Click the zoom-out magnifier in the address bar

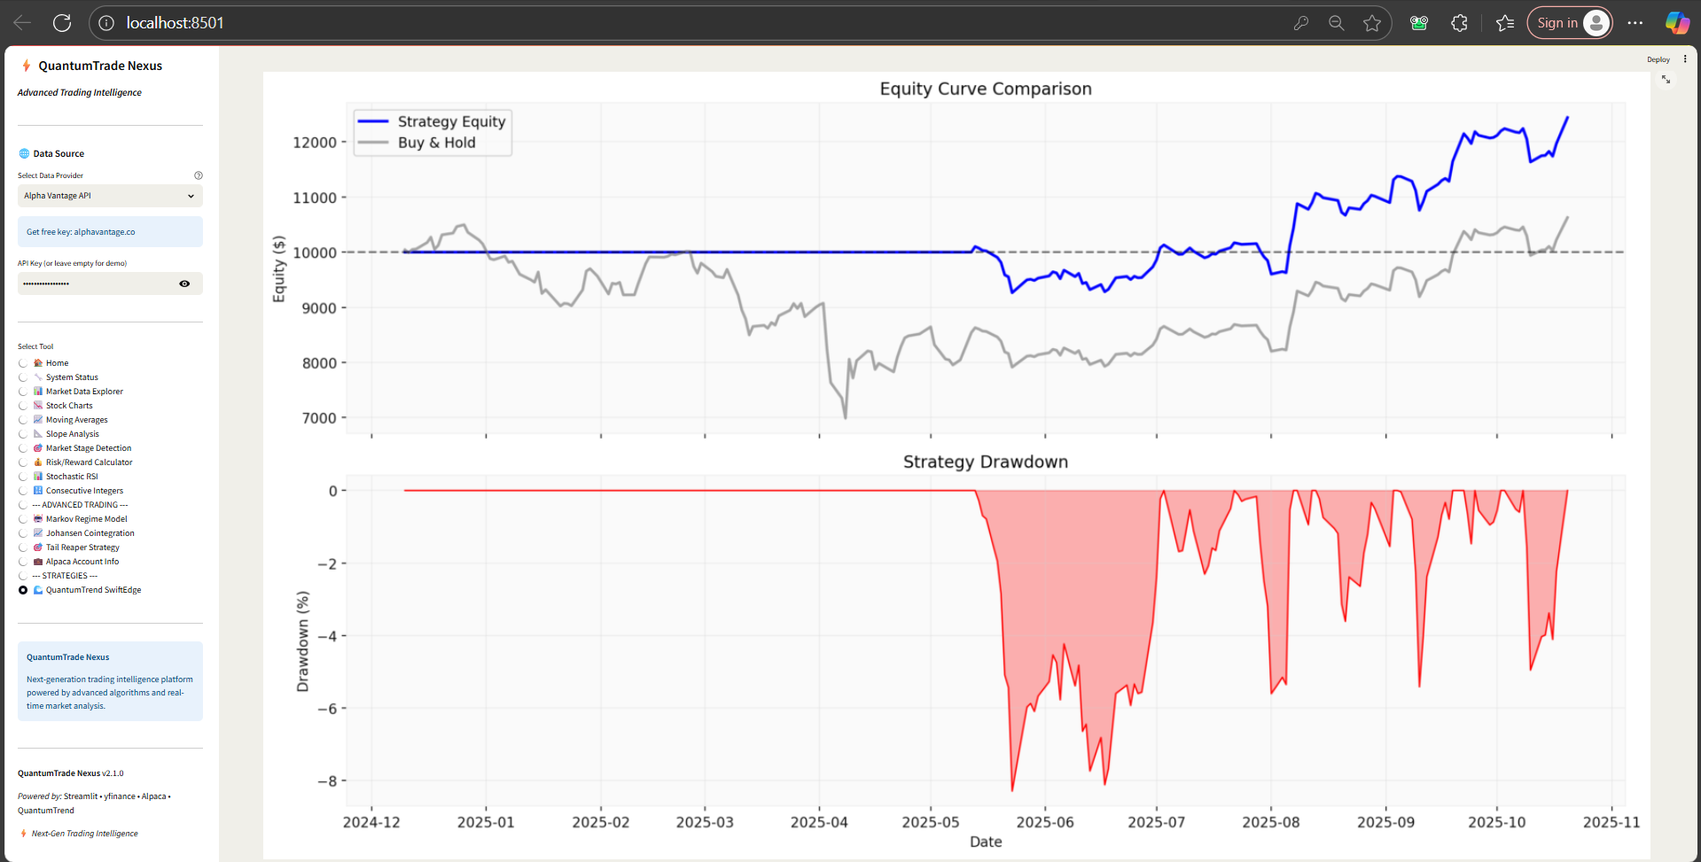click(x=1336, y=23)
